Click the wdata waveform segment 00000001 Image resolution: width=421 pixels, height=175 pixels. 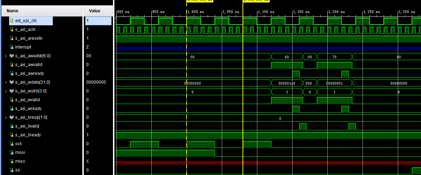point(334,83)
